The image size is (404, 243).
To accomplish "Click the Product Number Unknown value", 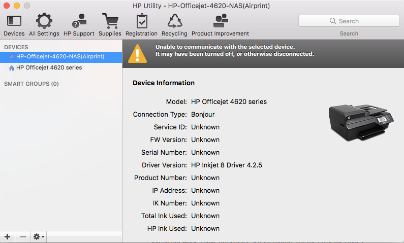I will [205, 178].
